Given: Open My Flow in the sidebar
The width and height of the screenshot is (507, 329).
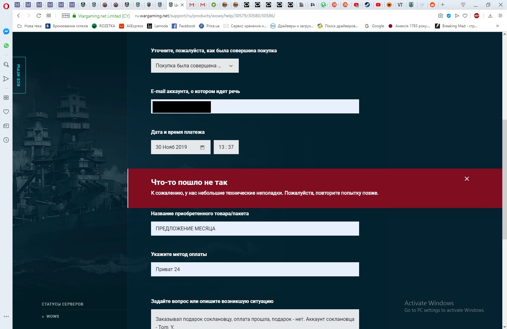Looking at the screenshot, I should (x=6, y=79).
